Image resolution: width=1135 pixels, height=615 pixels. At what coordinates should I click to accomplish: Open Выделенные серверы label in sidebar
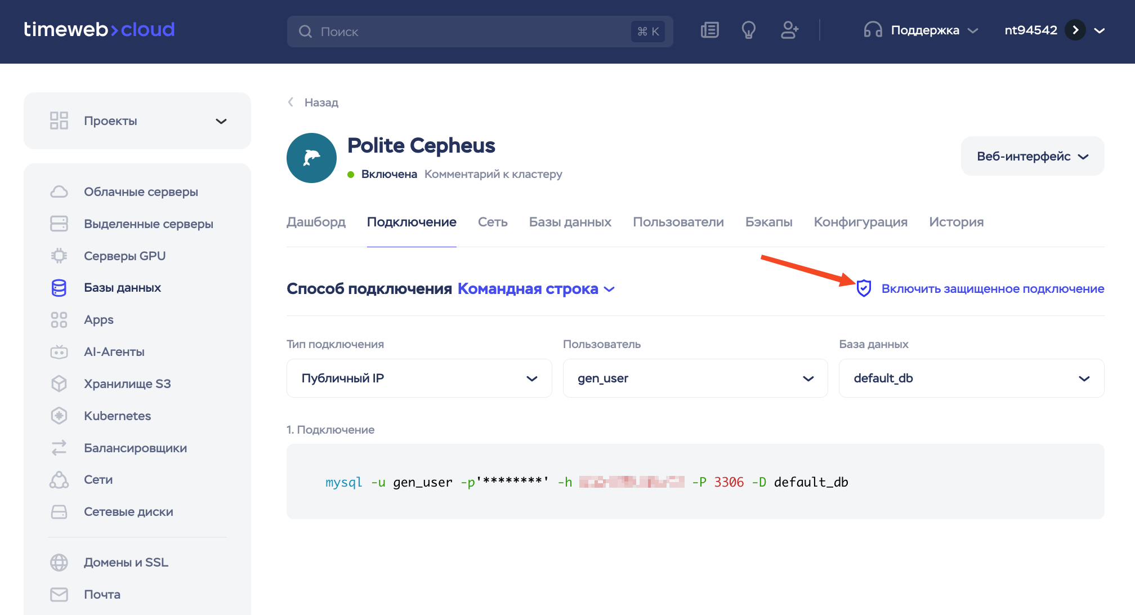tap(149, 224)
